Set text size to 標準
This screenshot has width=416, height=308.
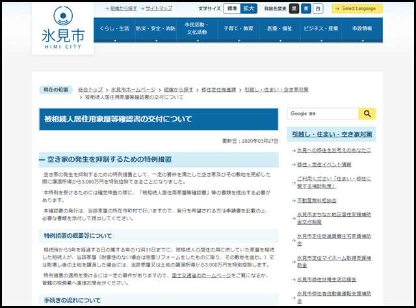pyautogui.click(x=231, y=8)
